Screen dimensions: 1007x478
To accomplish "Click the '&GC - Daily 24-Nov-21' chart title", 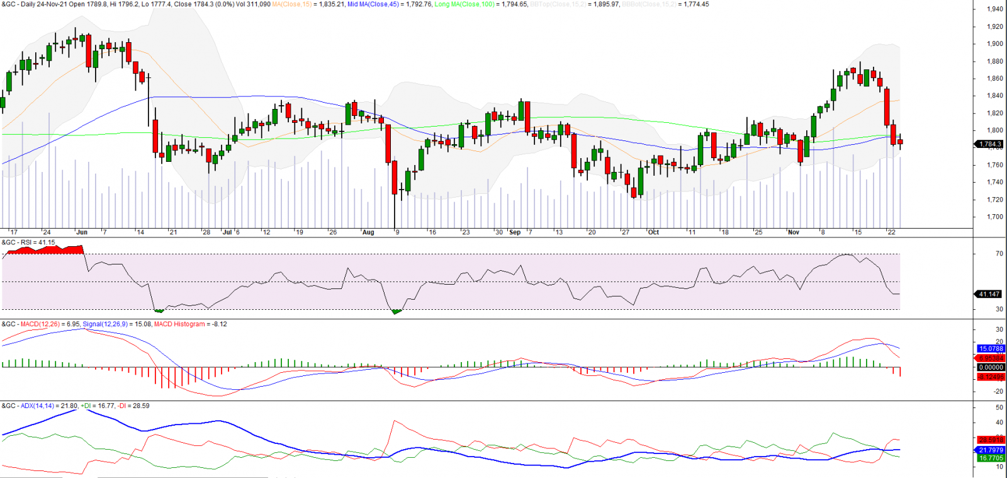I will (x=35, y=4).
